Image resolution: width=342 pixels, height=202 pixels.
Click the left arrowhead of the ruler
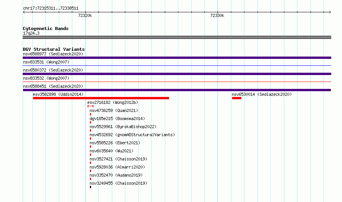pos(24,12)
